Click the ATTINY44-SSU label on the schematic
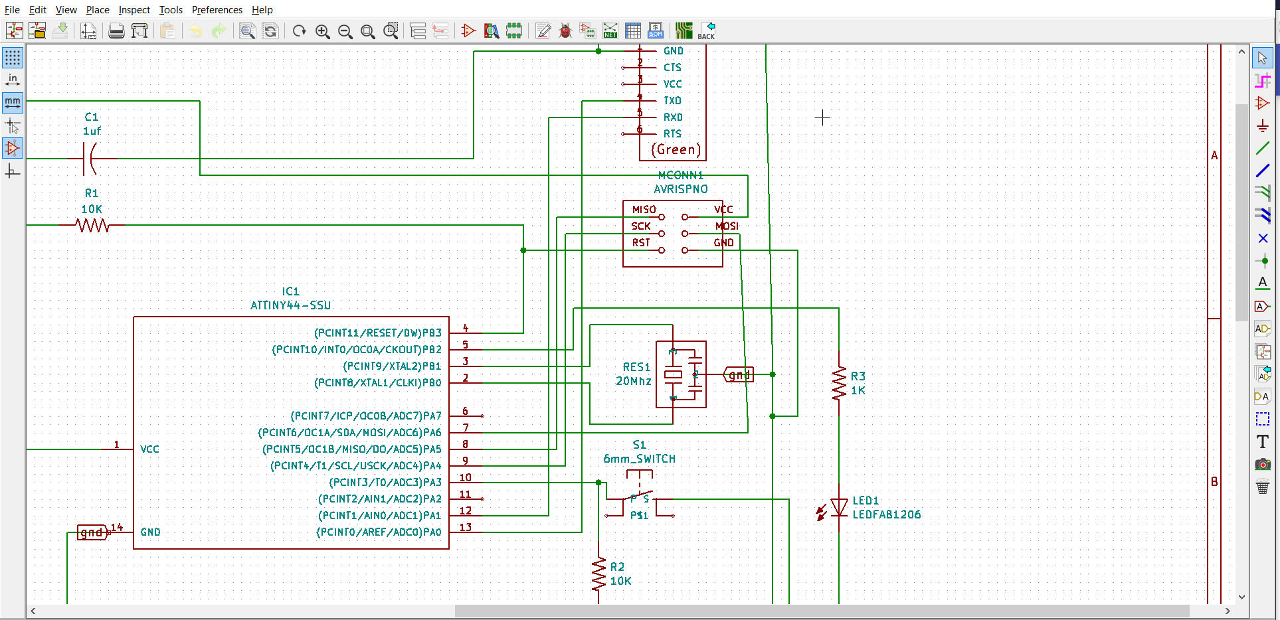The width and height of the screenshot is (1280, 620). coord(290,305)
